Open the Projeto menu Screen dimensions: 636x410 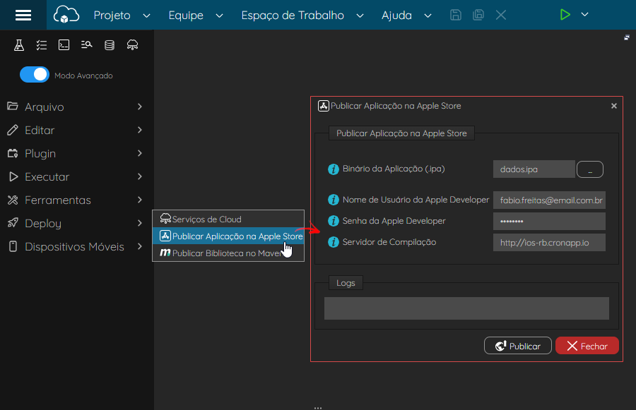[112, 16]
